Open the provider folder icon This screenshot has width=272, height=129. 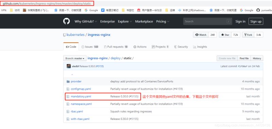click(68, 82)
